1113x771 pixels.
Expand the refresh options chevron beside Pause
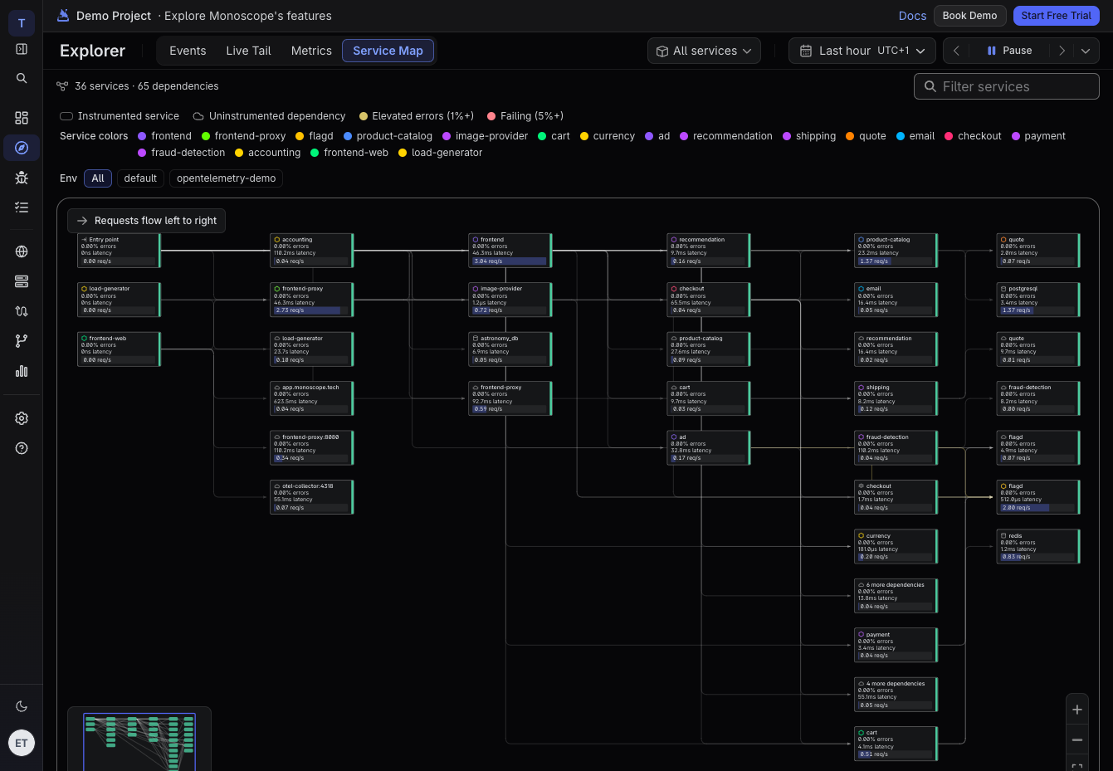1086,51
